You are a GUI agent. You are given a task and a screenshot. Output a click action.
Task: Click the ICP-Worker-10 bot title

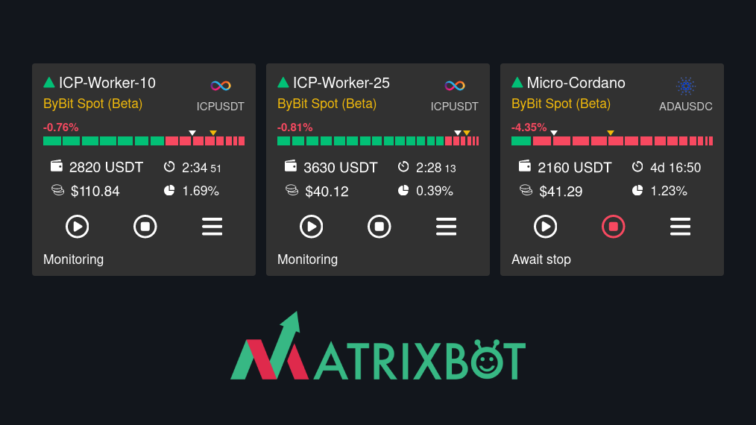[x=107, y=83]
